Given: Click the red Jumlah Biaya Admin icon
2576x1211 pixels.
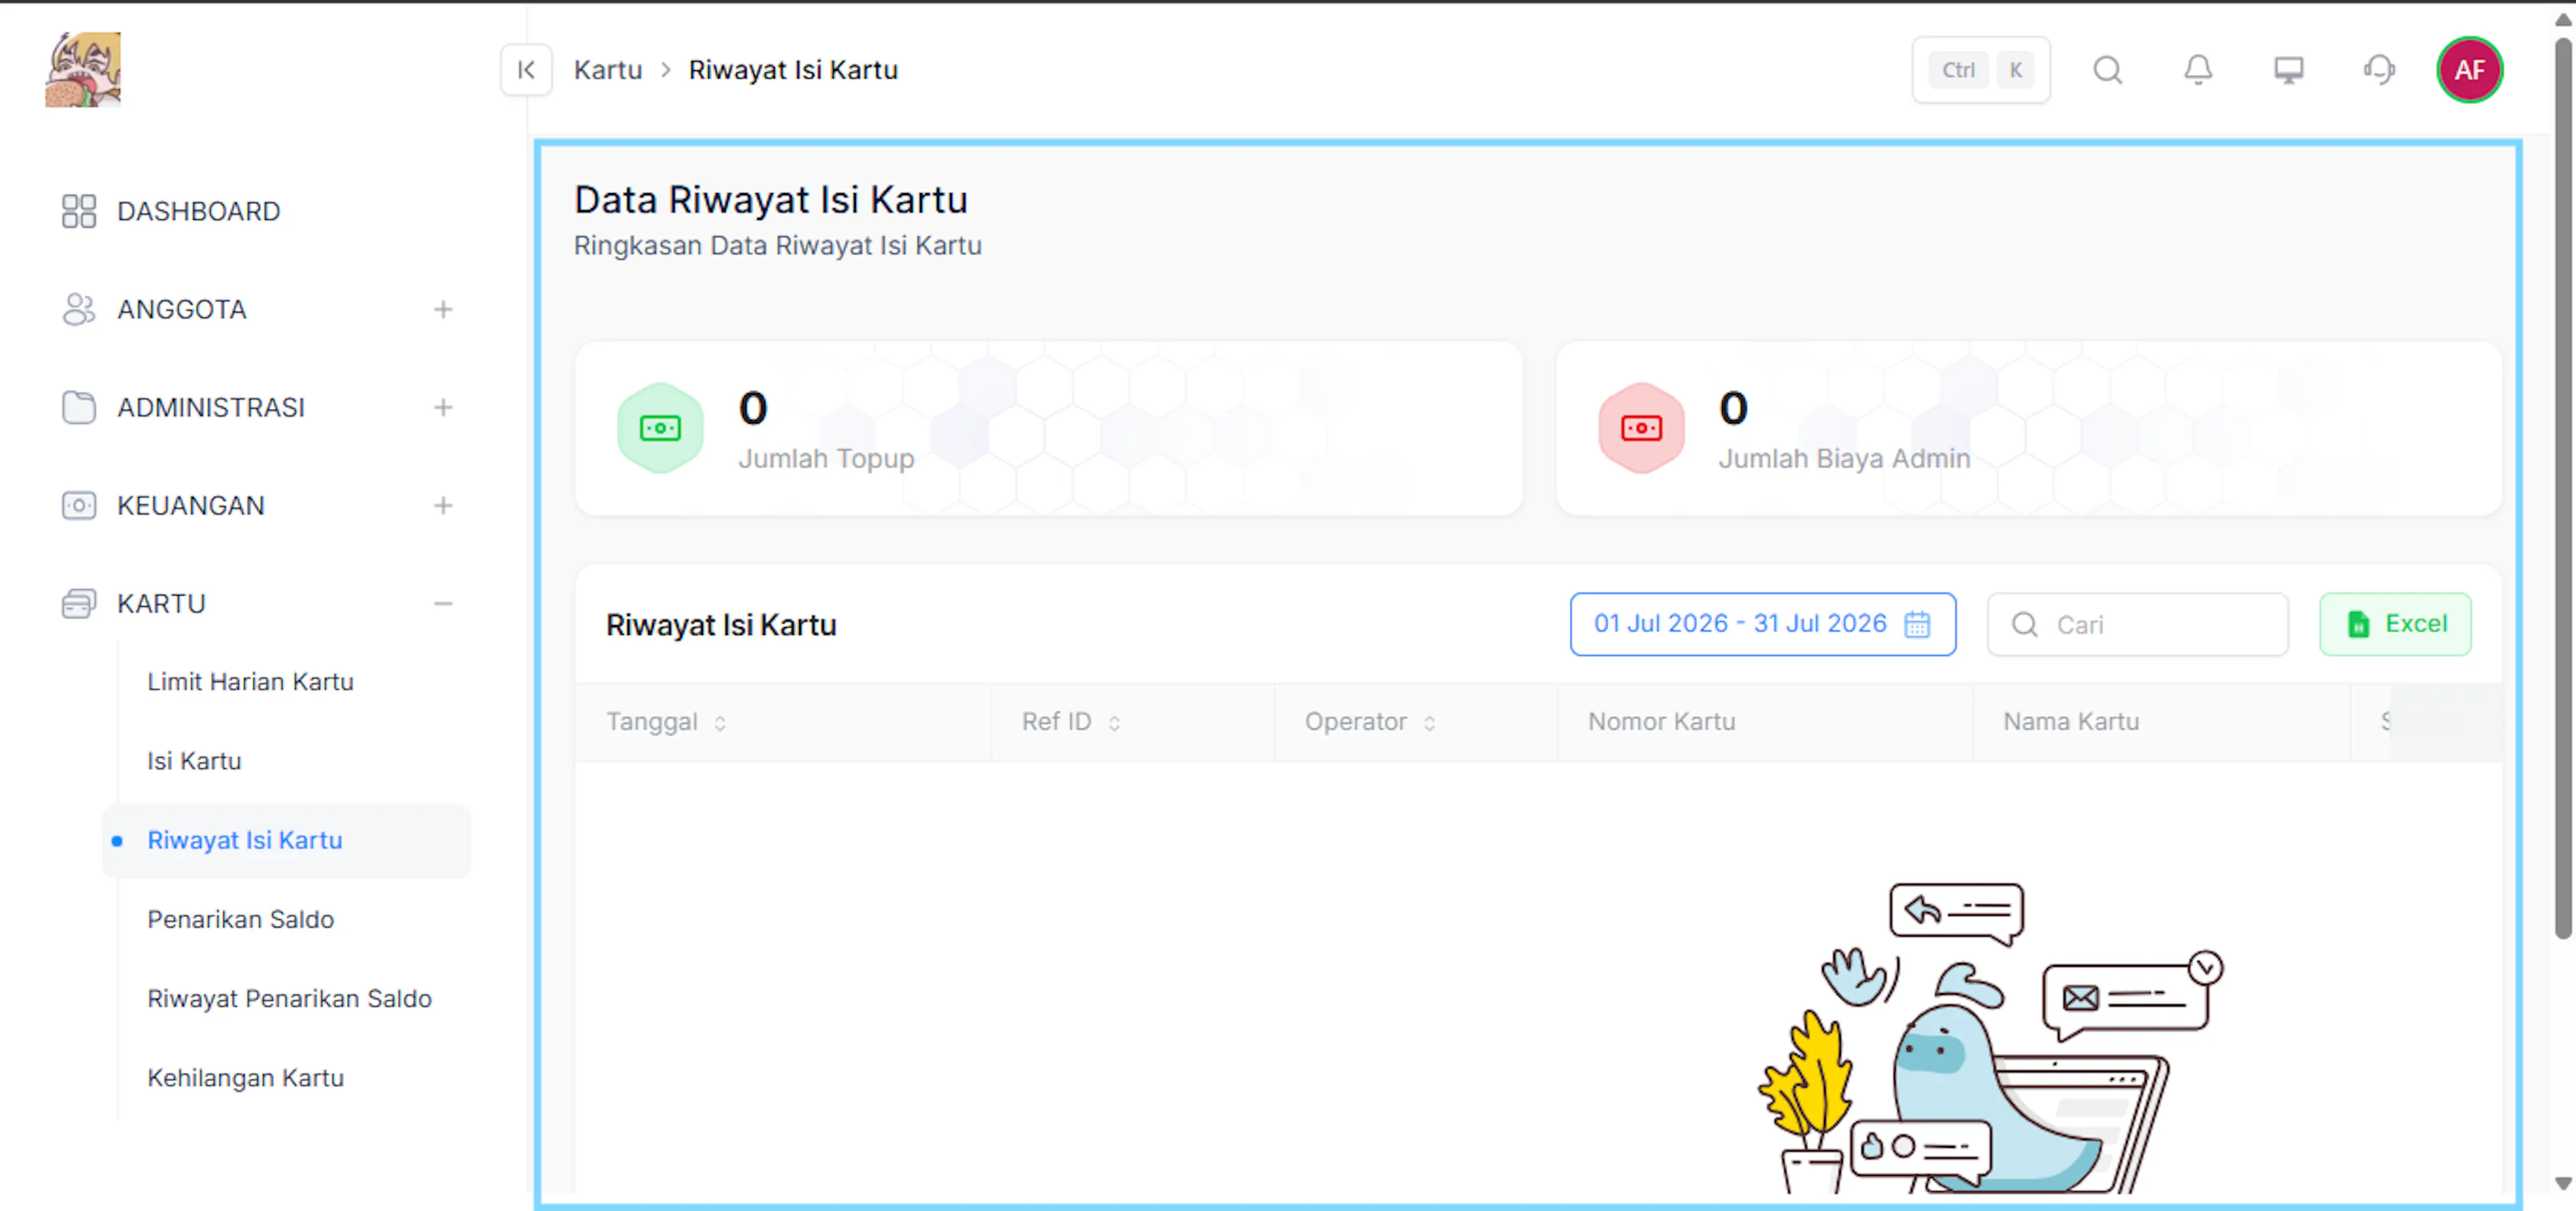Looking at the screenshot, I should point(1641,428).
